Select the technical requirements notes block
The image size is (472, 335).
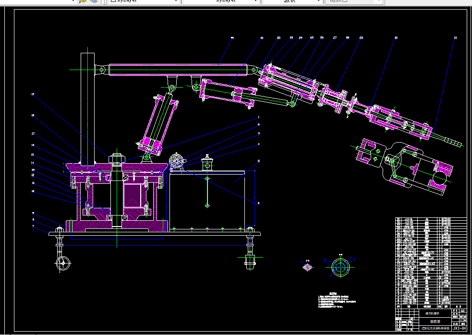click(337, 300)
